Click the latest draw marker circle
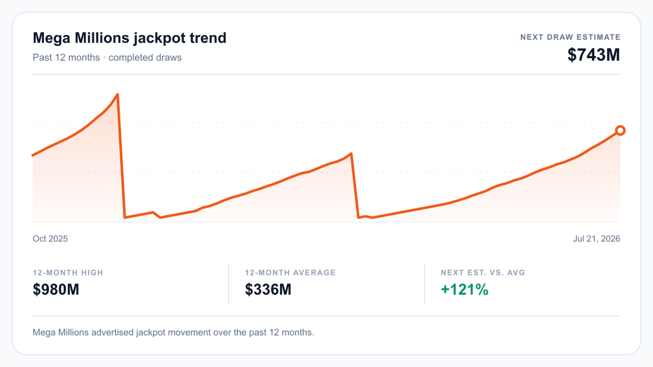The image size is (653, 367). tap(620, 130)
